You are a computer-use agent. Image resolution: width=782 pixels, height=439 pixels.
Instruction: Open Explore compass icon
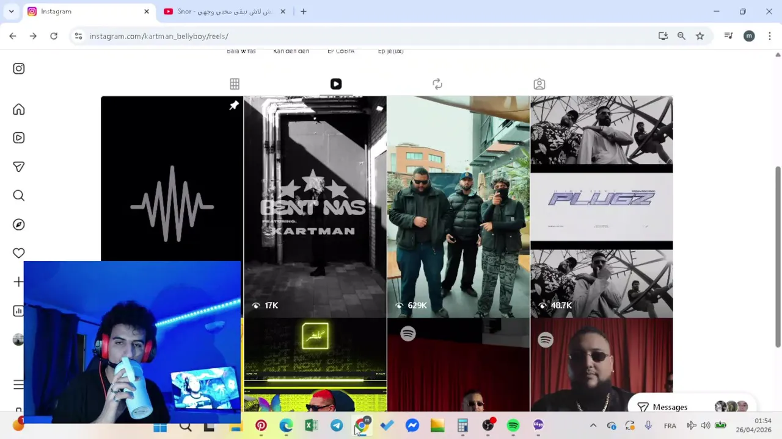[19, 224]
